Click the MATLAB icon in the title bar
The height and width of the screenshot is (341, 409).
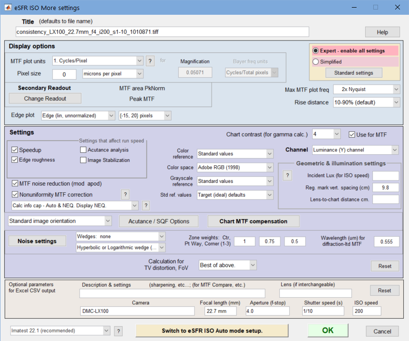tap(8, 7)
